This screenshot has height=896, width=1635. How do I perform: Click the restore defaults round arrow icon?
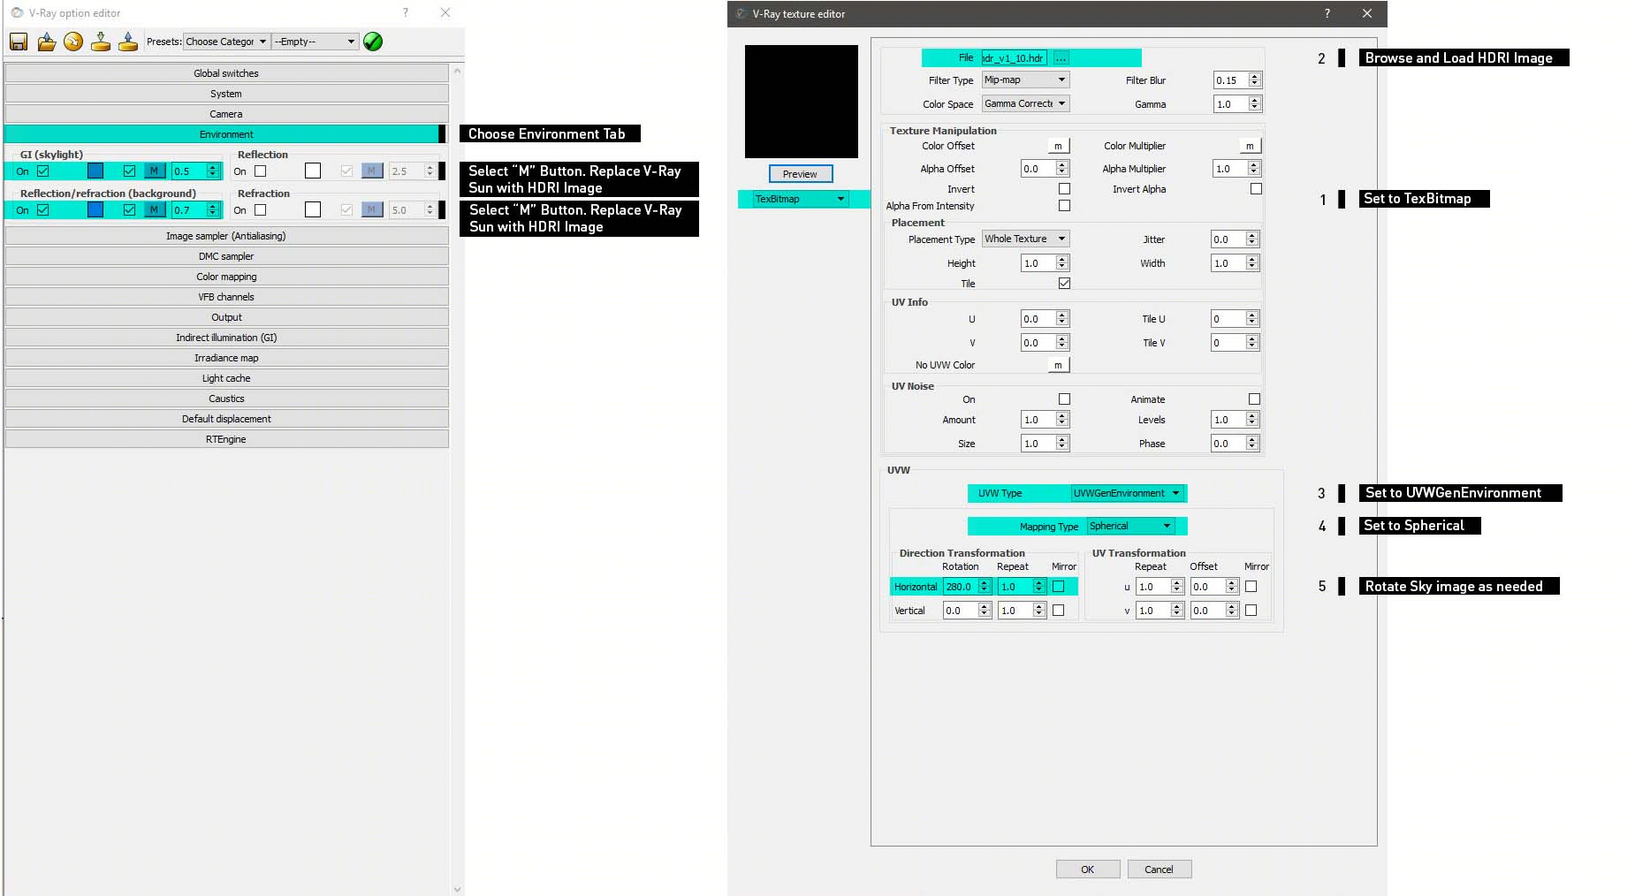pyautogui.click(x=73, y=42)
